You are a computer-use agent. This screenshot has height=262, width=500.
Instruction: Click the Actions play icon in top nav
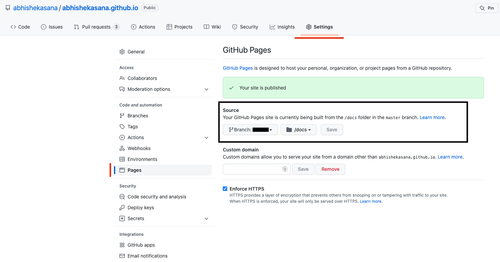(134, 27)
